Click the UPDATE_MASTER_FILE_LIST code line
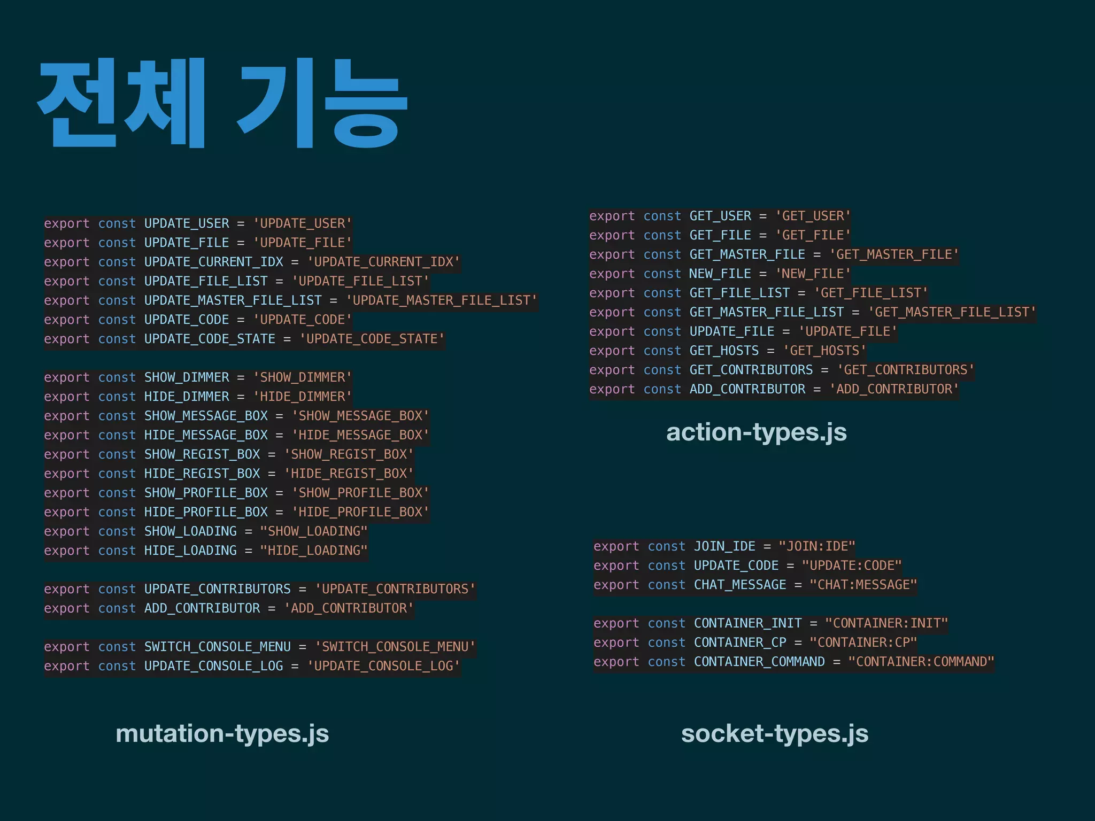Image resolution: width=1095 pixels, height=821 pixels. click(x=290, y=300)
